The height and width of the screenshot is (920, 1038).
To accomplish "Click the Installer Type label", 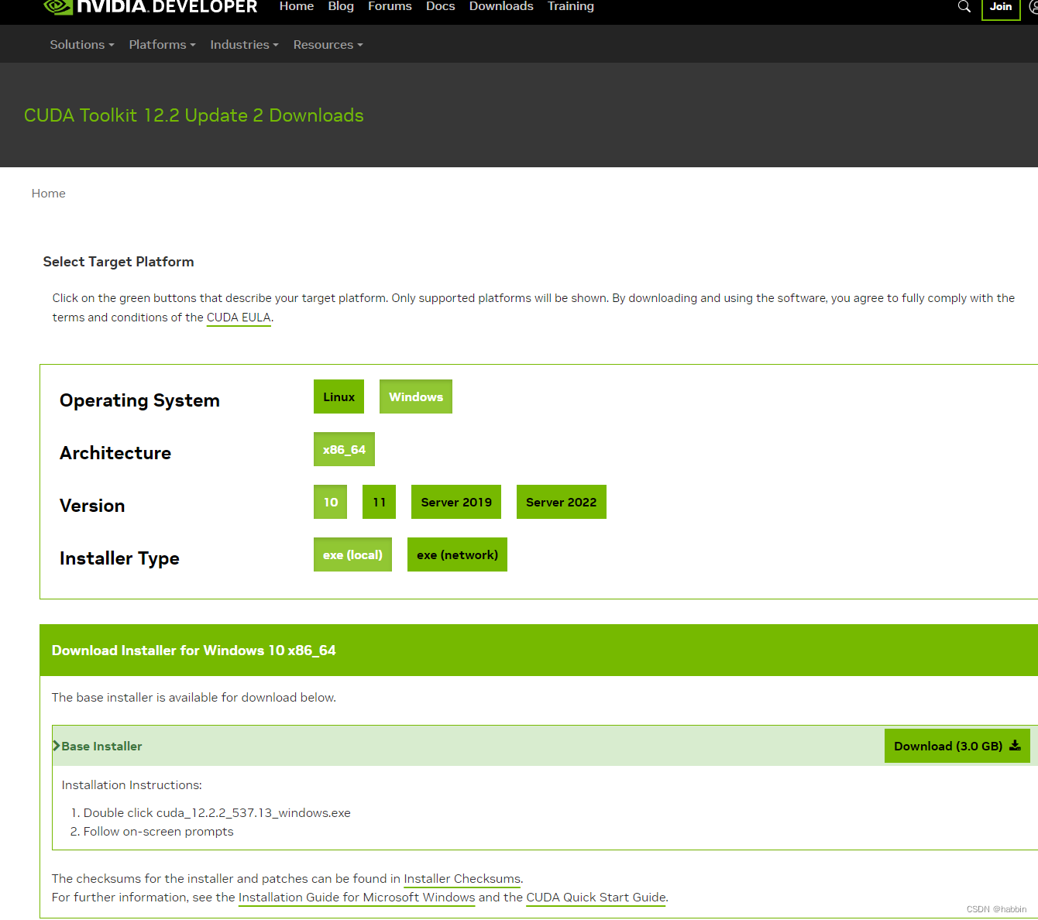I will tap(119, 558).
